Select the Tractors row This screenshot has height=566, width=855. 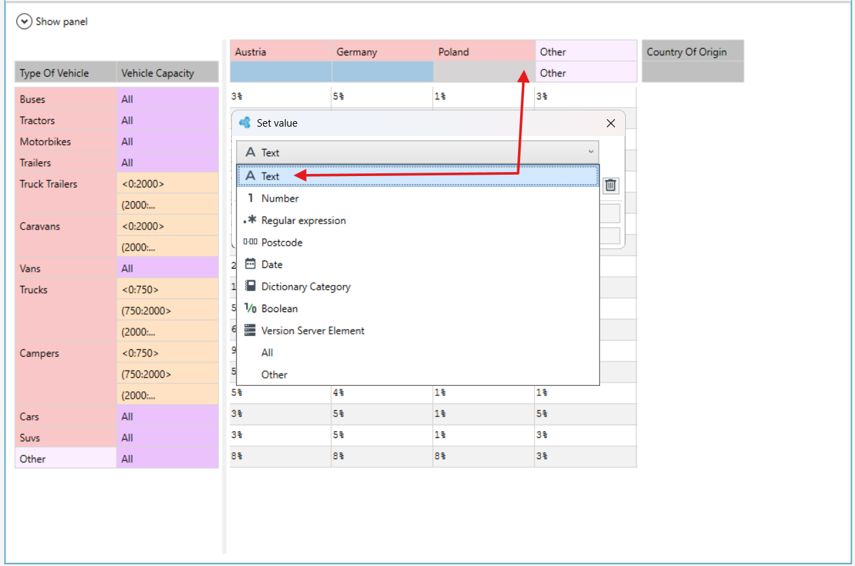[66, 121]
